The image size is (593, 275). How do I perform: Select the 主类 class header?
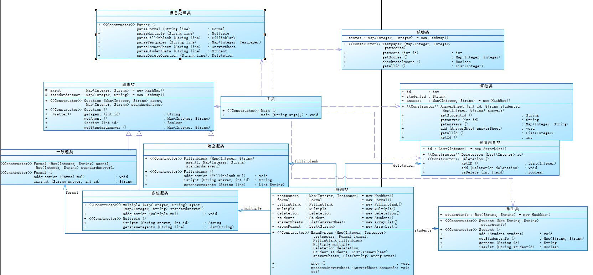coord(271,99)
